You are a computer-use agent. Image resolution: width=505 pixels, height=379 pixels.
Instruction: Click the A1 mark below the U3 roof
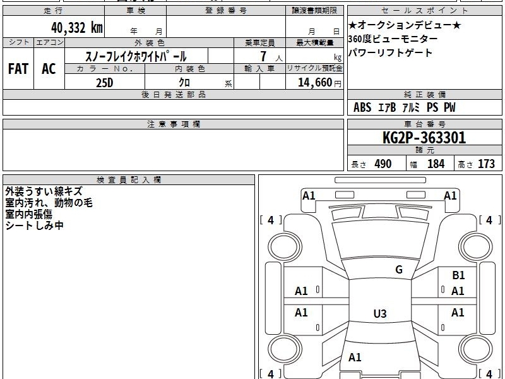pyautogui.click(x=355, y=357)
